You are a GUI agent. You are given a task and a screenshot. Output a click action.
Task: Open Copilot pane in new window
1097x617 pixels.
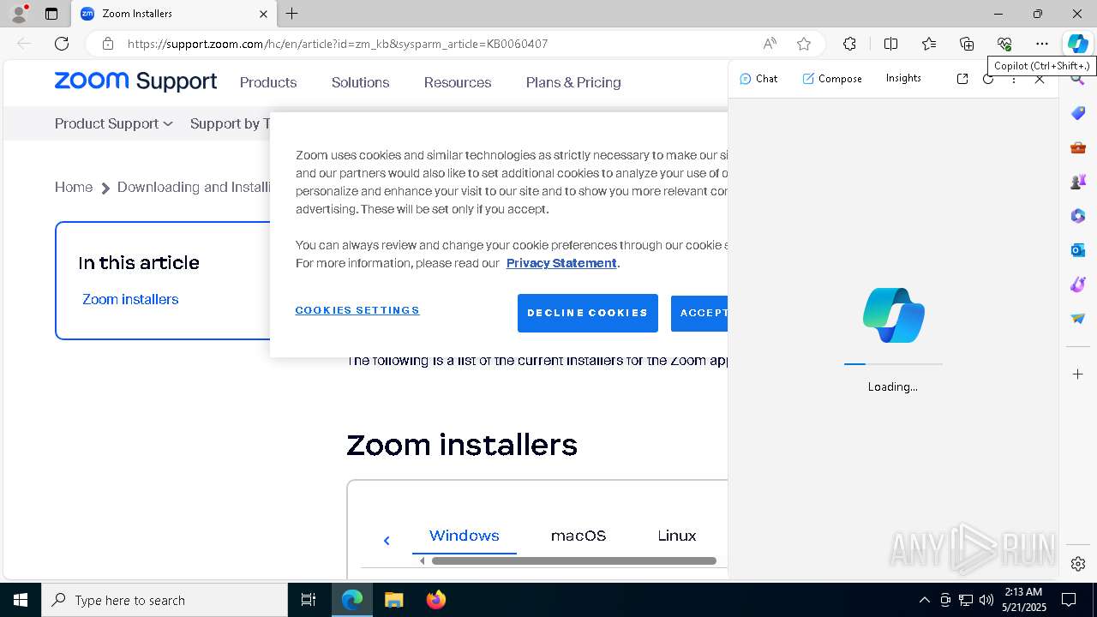tap(962, 79)
